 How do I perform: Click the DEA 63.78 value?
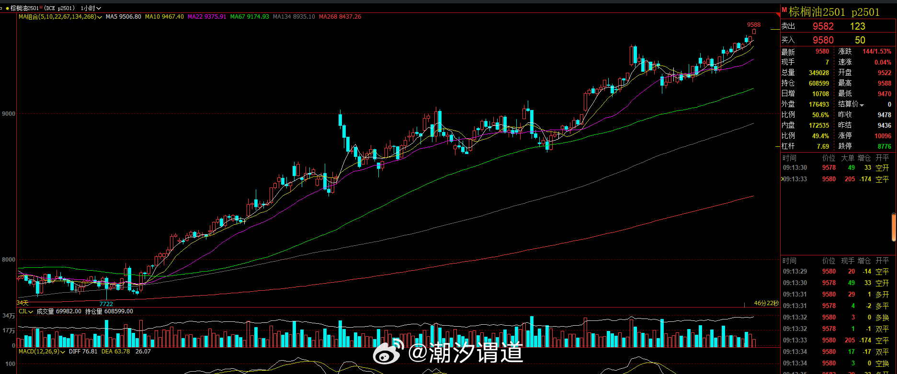point(116,352)
